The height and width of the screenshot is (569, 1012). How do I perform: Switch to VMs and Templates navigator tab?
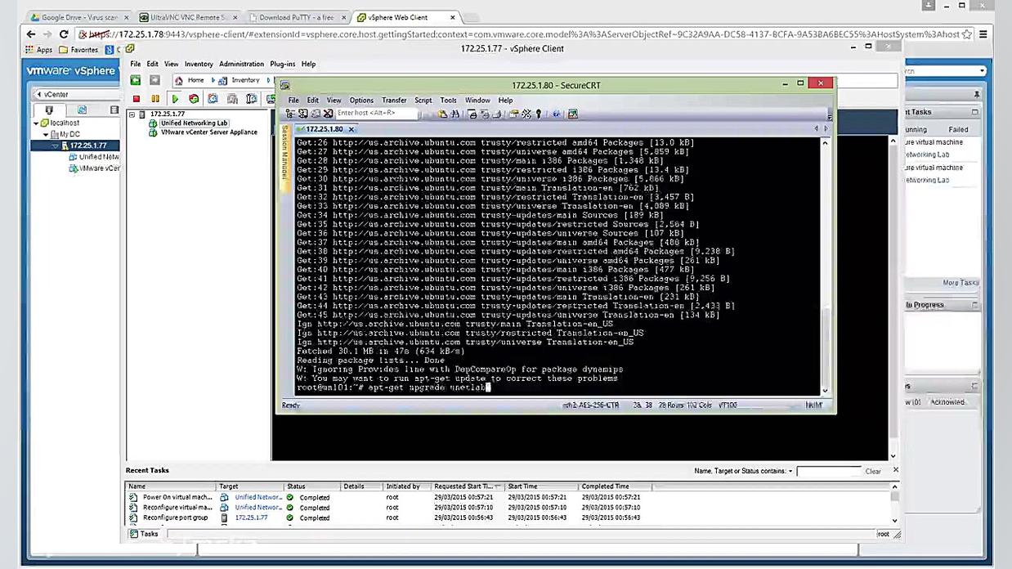(x=82, y=110)
